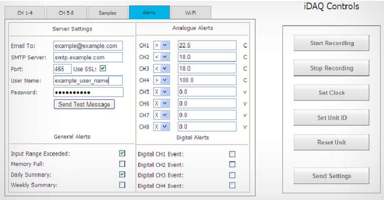Image resolution: width=384 pixels, height=200 pixels.
Task: Click the Send Settings button
Action: point(332,176)
